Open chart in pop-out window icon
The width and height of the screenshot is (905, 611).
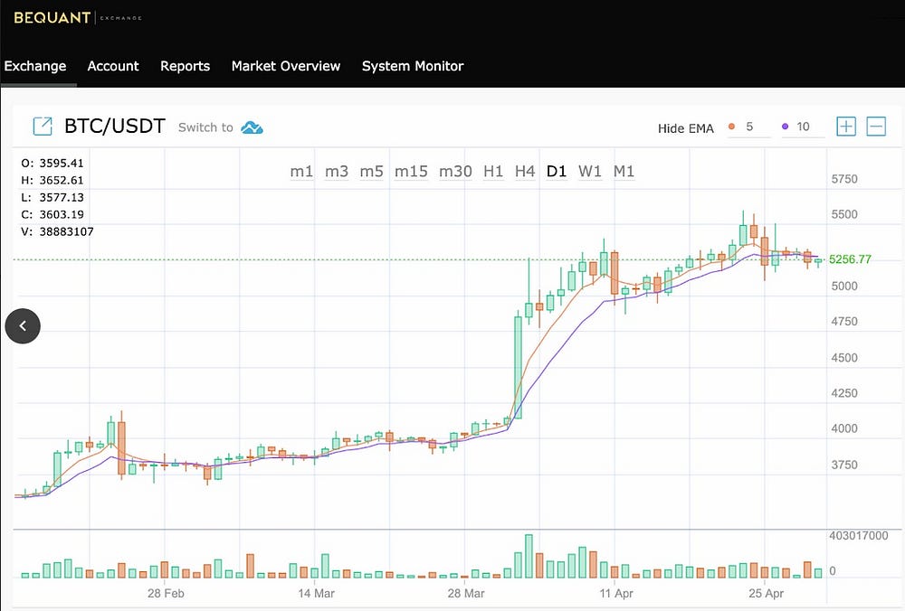43,127
